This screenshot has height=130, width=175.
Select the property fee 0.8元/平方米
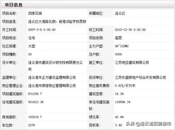click(x=125, y=86)
